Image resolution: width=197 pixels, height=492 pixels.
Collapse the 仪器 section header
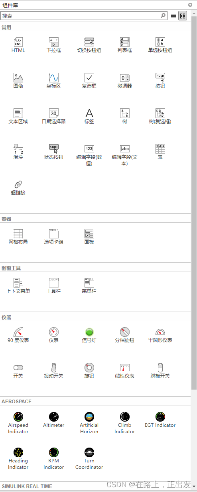click(x=96, y=318)
